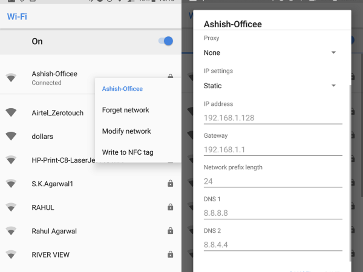Turn off the Wi-Fi On switch

pyautogui.click(x=166, y=41)
